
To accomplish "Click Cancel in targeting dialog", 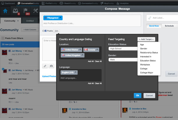I will [x=149, y=95].
